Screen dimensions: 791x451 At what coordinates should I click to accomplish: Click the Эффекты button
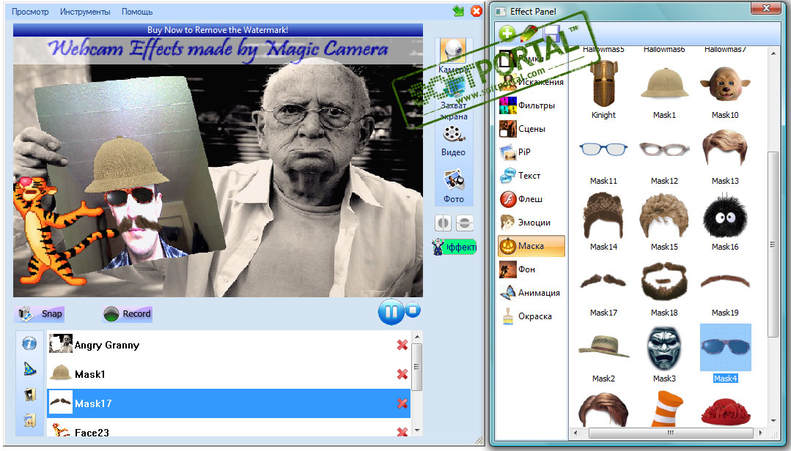(454, 247)
